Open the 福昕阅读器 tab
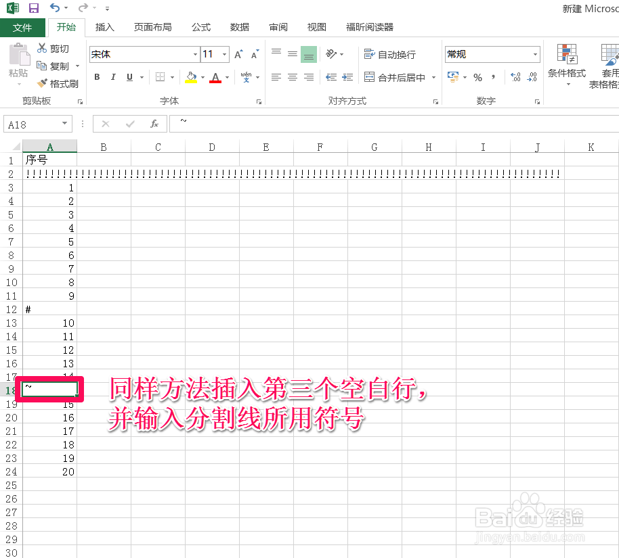619x558 pixels. point(369,27)
